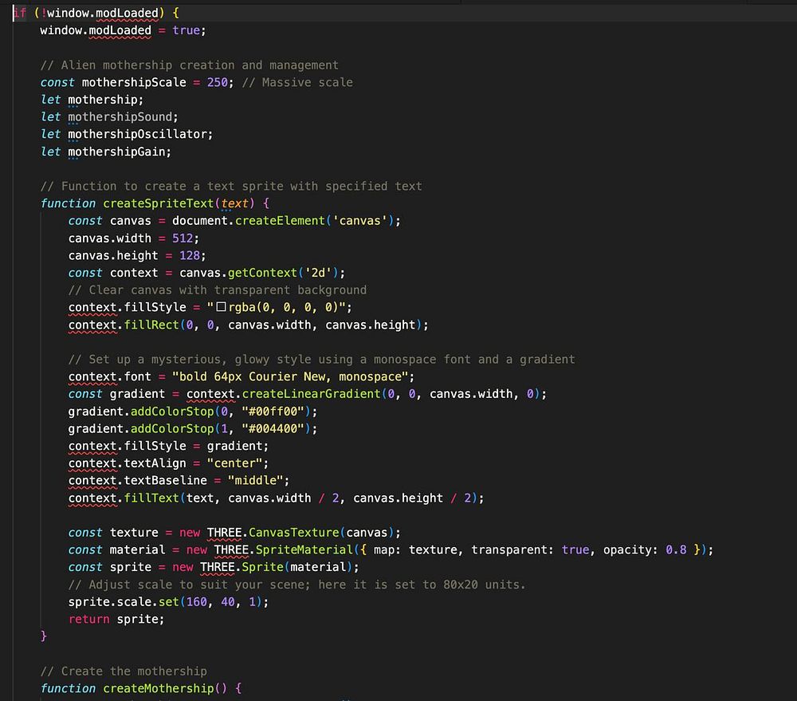Click 'createLinearGradient' method call
Image resolution: width=797 pixels, height=701 pixels.
click(x=311, y=394)
